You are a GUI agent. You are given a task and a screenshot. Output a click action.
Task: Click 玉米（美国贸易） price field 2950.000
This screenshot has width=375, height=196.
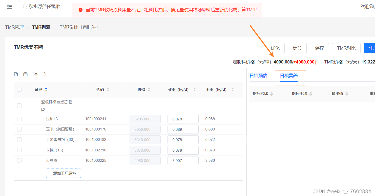click(145, 129)
